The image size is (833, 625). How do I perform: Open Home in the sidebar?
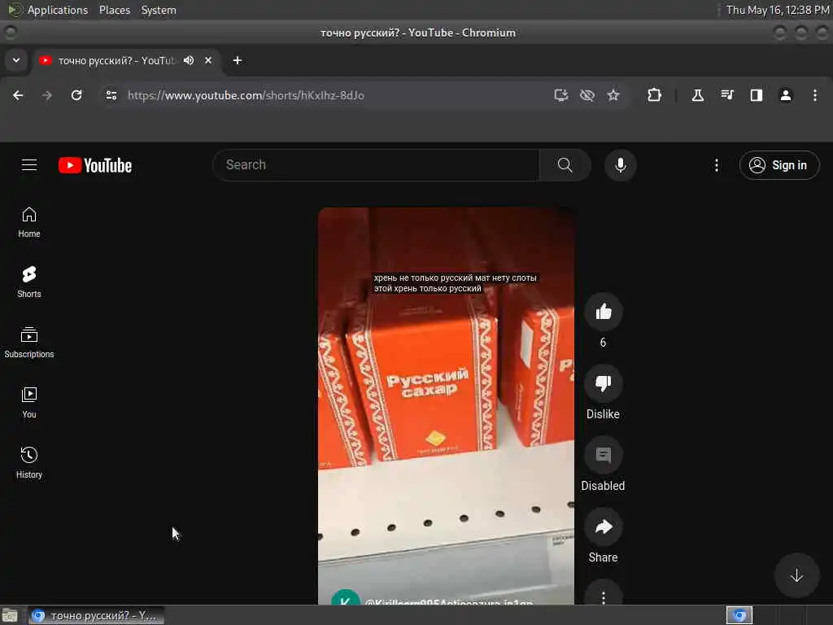click(x=29, y=222)
